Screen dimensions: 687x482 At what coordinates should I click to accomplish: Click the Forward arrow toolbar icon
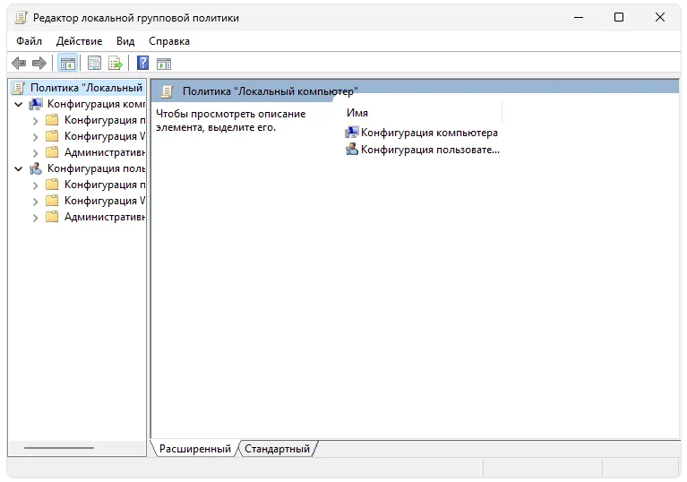point(39,63)
